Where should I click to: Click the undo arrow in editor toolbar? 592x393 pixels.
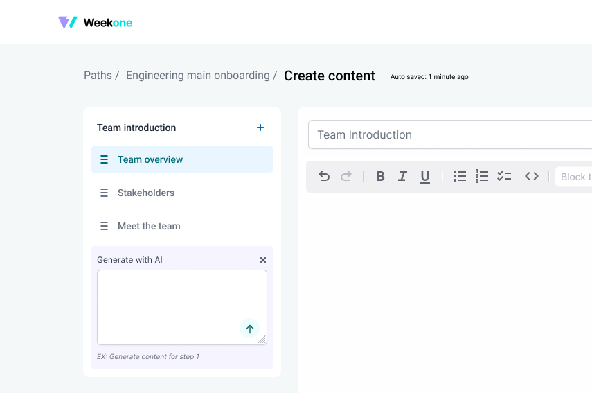click(x=324, y=176)
